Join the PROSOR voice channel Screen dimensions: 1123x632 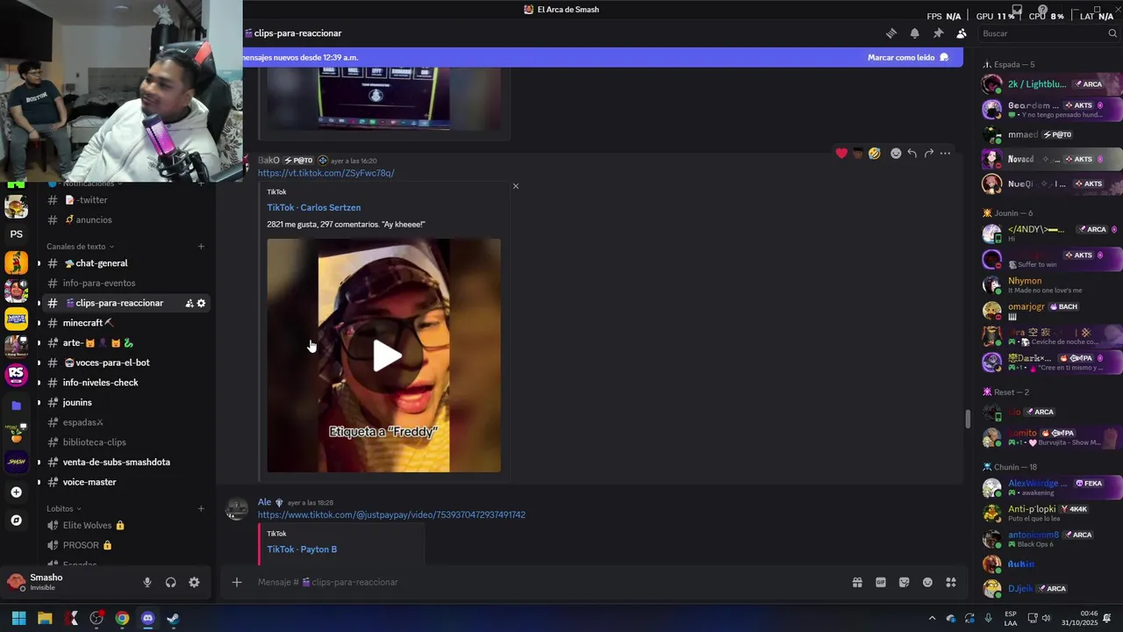[126, 545]
